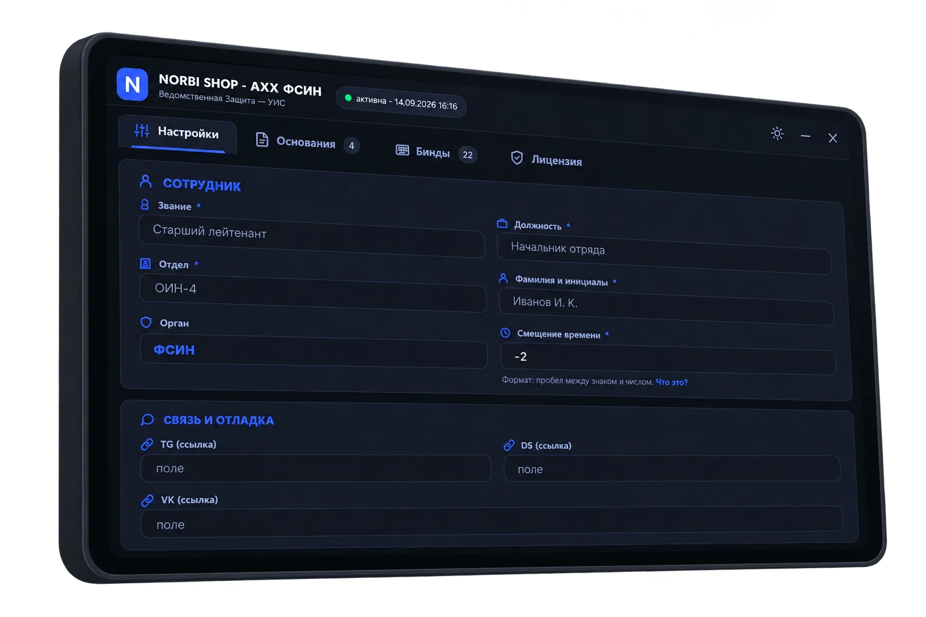
Task: Minimize the NORBI SHOP window
Action: click(x=805, y=136)
